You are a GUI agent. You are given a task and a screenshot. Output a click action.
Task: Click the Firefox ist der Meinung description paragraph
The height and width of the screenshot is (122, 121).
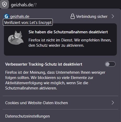click(55, 80)
